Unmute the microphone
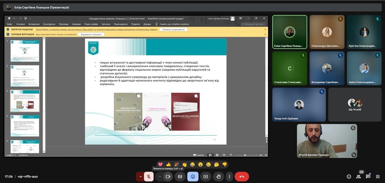Image resolution: width=385 pixels, height=183 pixels. (149, 176)
